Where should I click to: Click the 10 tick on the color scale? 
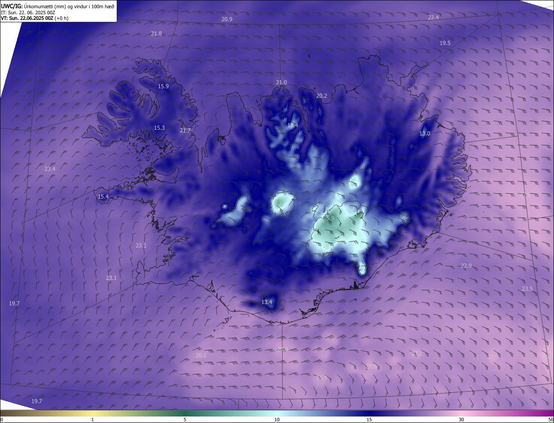tap(277, 420)
